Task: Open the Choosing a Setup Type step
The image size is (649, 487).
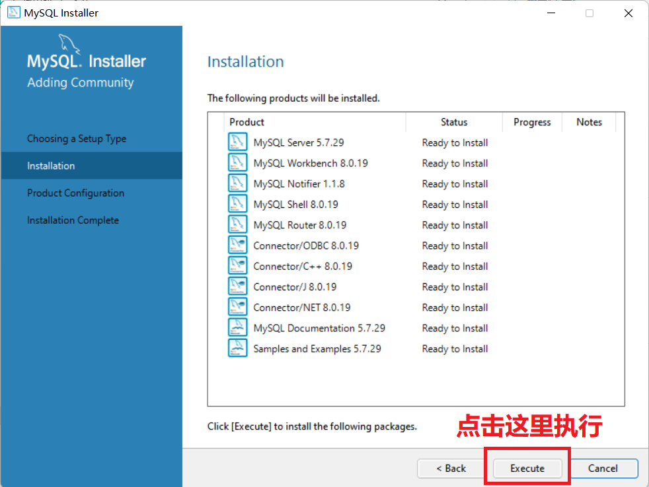Action: click(77, 139)
